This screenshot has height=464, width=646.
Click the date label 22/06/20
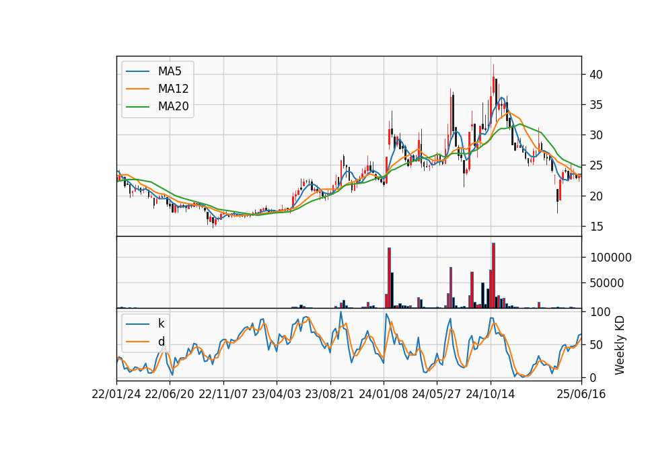170,394
